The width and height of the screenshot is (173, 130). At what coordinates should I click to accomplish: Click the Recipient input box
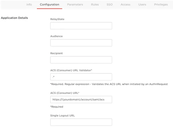pyautogui.click(x=81, y=60)
